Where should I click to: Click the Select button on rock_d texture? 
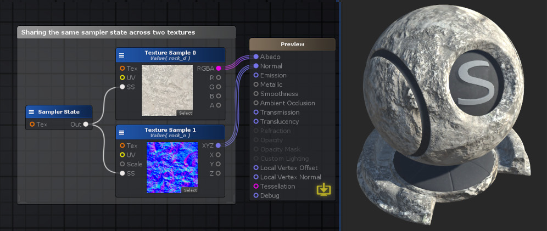185,113
